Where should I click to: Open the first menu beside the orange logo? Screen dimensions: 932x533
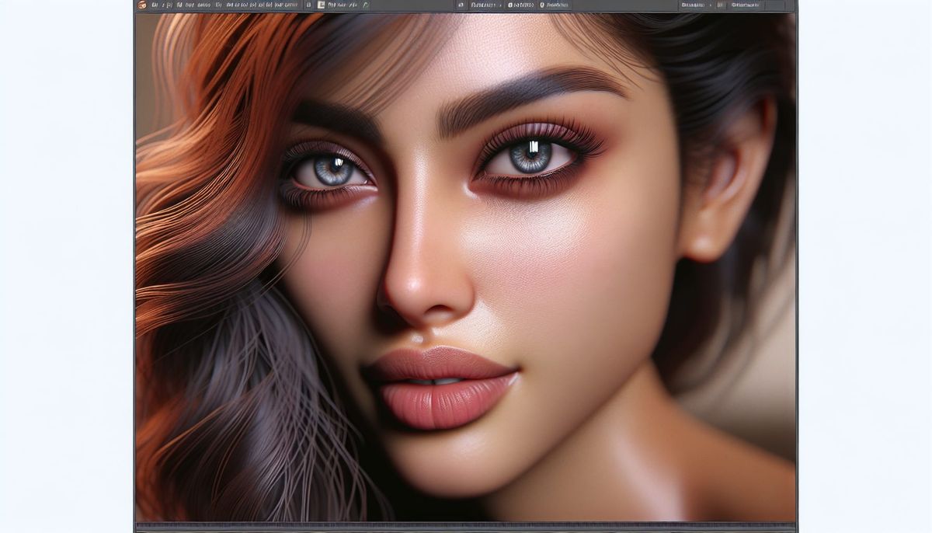pyautogui.click(x=155, y=5)
